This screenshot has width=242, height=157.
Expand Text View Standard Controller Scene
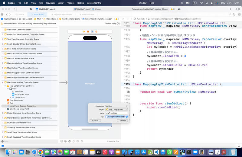[x=3, y=39]
